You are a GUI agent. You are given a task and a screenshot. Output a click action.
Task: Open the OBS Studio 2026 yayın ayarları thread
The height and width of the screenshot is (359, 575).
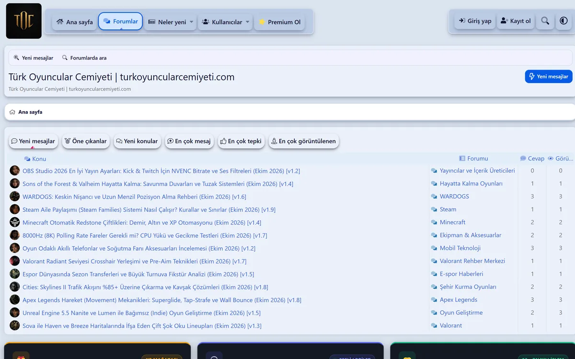pyautogui.click(x=161, y=171)
